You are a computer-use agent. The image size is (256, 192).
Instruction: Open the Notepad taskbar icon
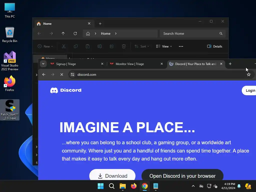156,186
